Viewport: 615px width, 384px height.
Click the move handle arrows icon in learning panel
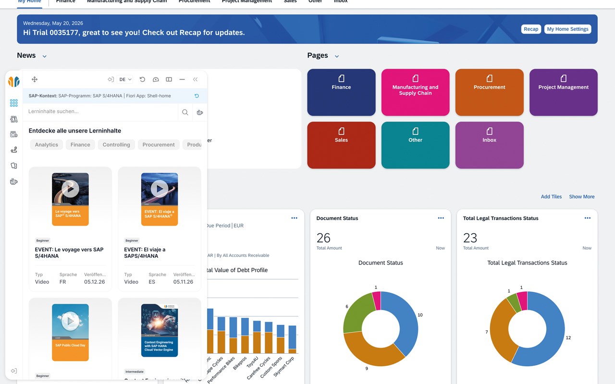35,80
